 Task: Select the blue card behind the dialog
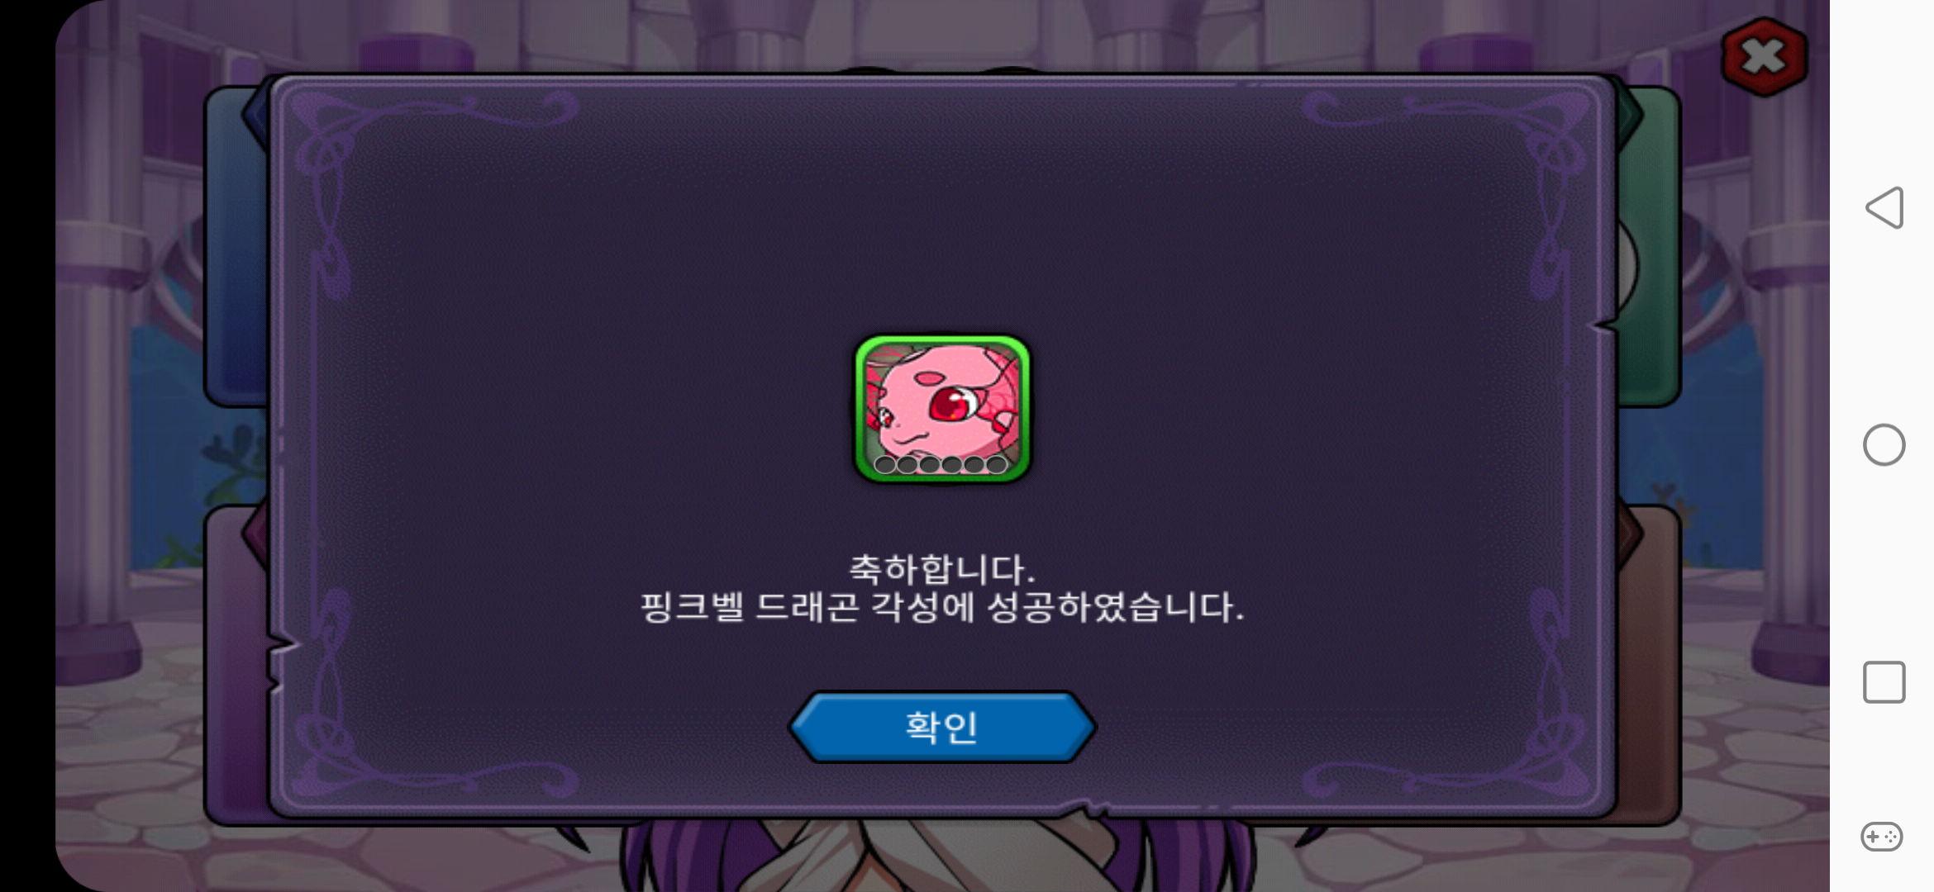(x=237, y=248)
